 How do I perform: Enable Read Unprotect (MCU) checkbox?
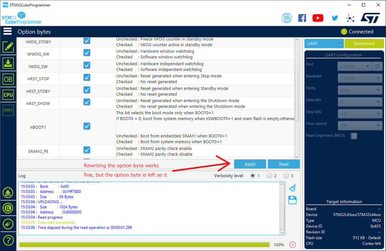pos(354,136)
